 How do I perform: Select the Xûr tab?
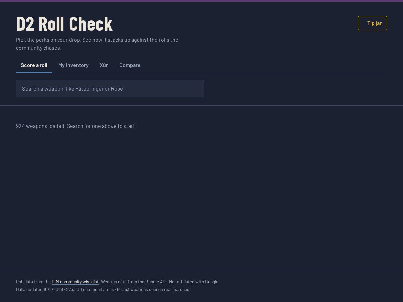tap(104, 65)
